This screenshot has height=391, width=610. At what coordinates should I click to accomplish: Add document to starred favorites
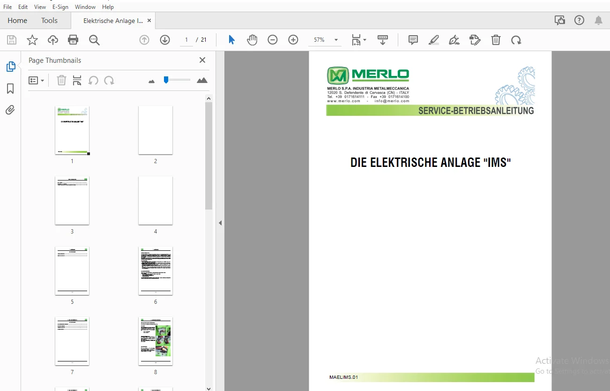click(x=32, y=40)
